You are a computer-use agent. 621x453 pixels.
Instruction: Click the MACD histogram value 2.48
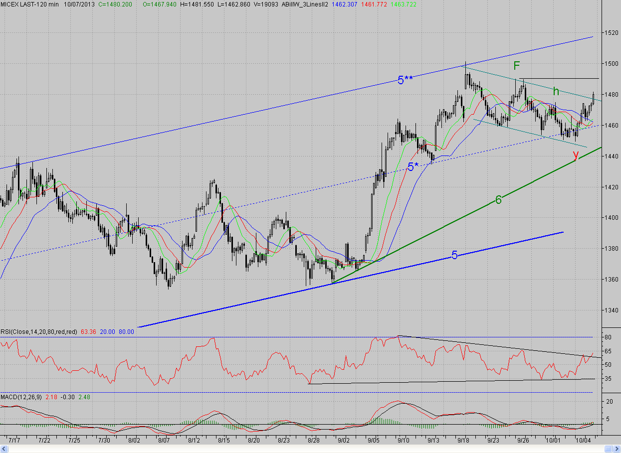point(84,397)
